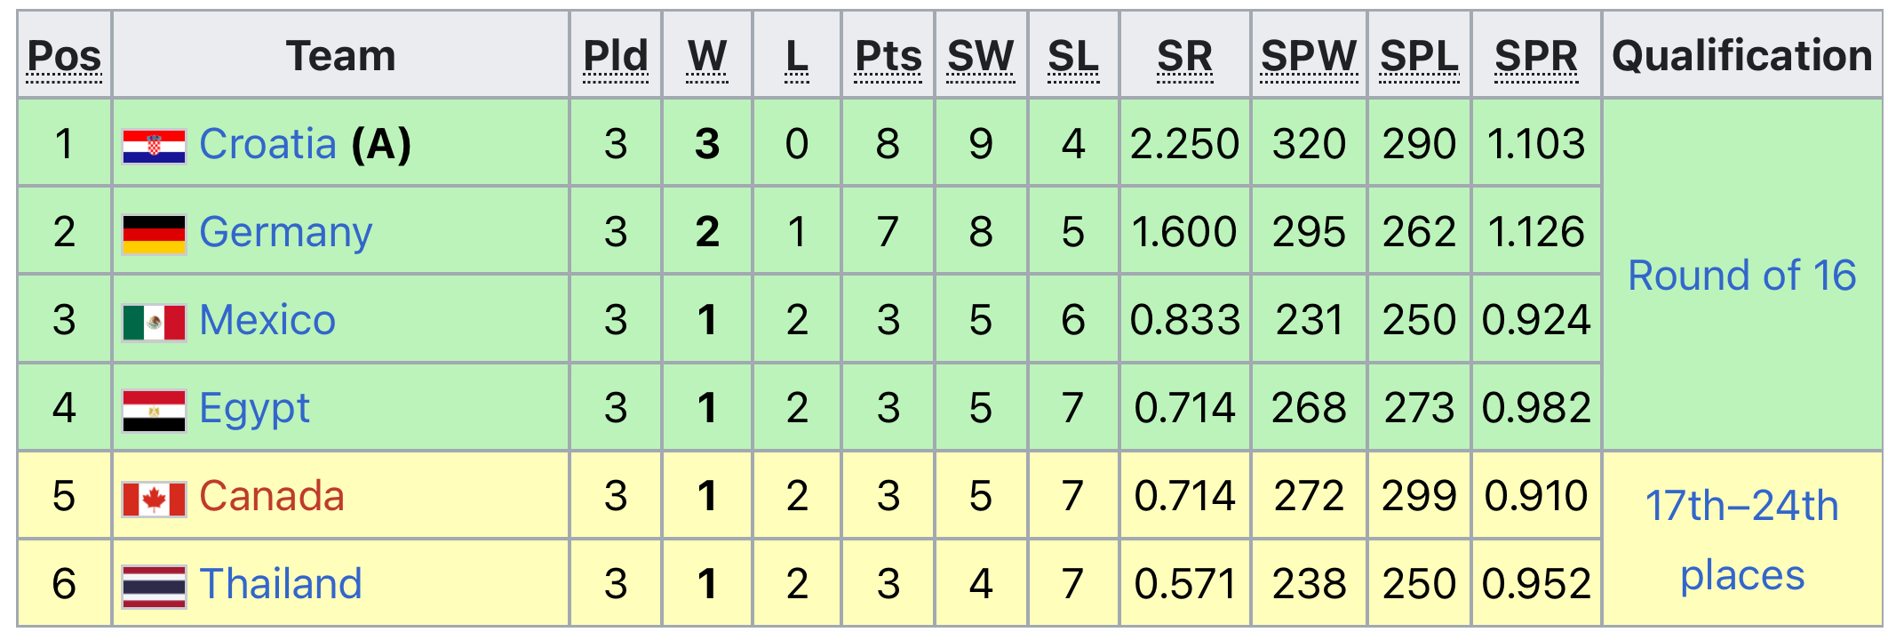Viewport: 1888px width, 640px height.
Task: Open the Egypt team link
Action: click(x=254, y=409)
